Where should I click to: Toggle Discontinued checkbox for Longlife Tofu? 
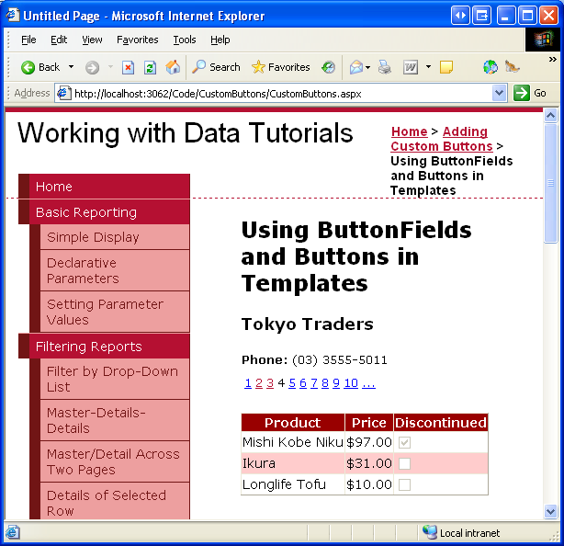404,484
